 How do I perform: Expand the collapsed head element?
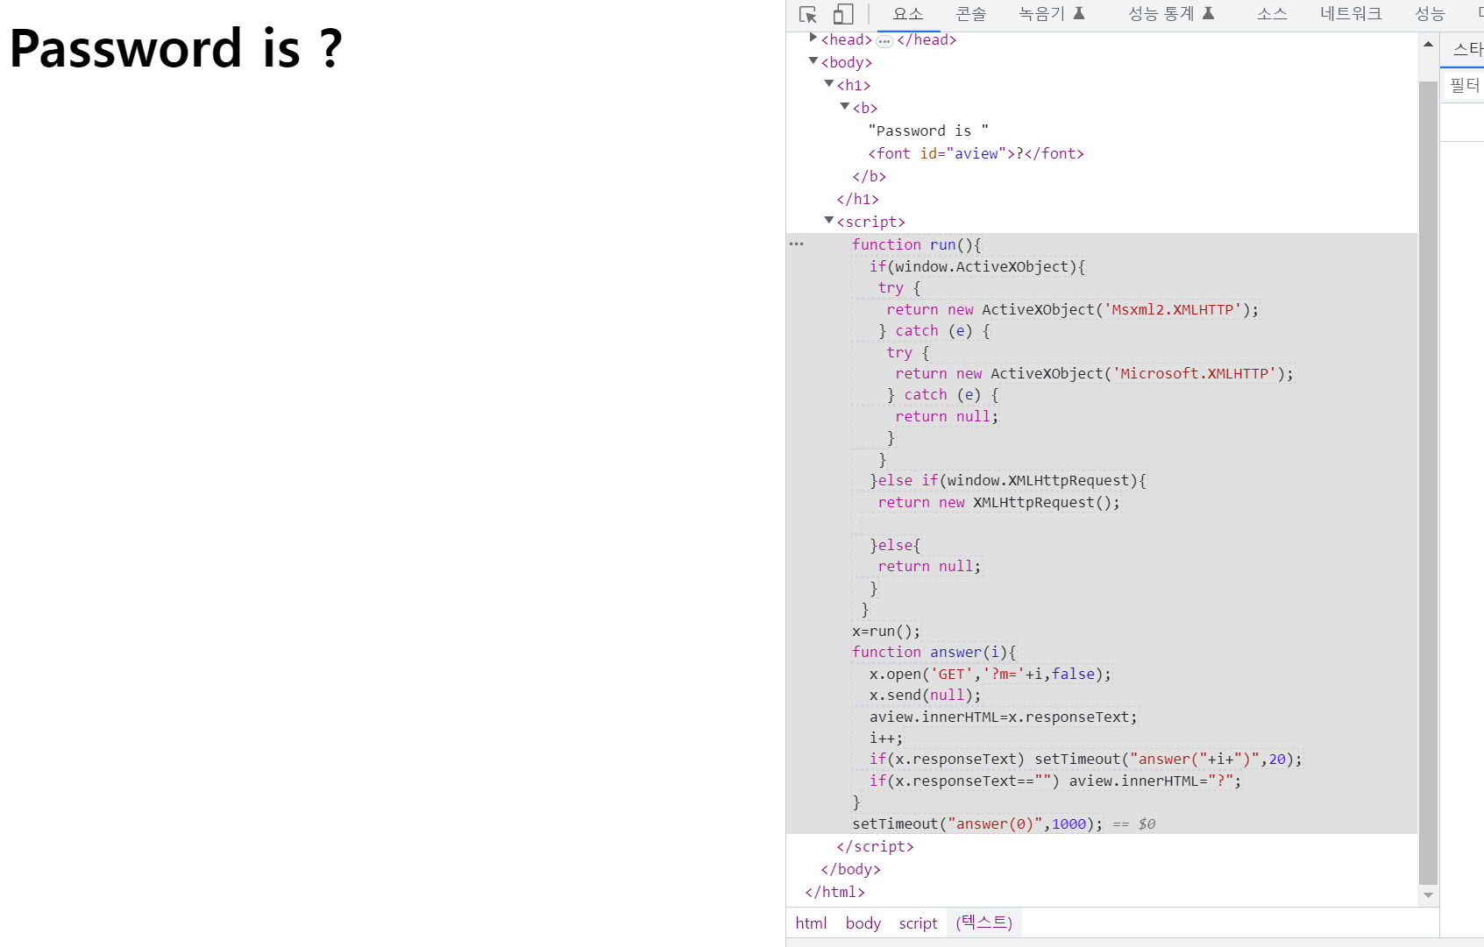click(813, 38)
